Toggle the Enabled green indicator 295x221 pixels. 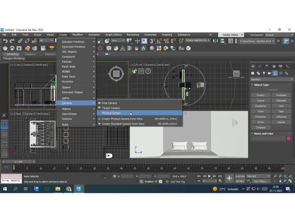click(156, 182)
